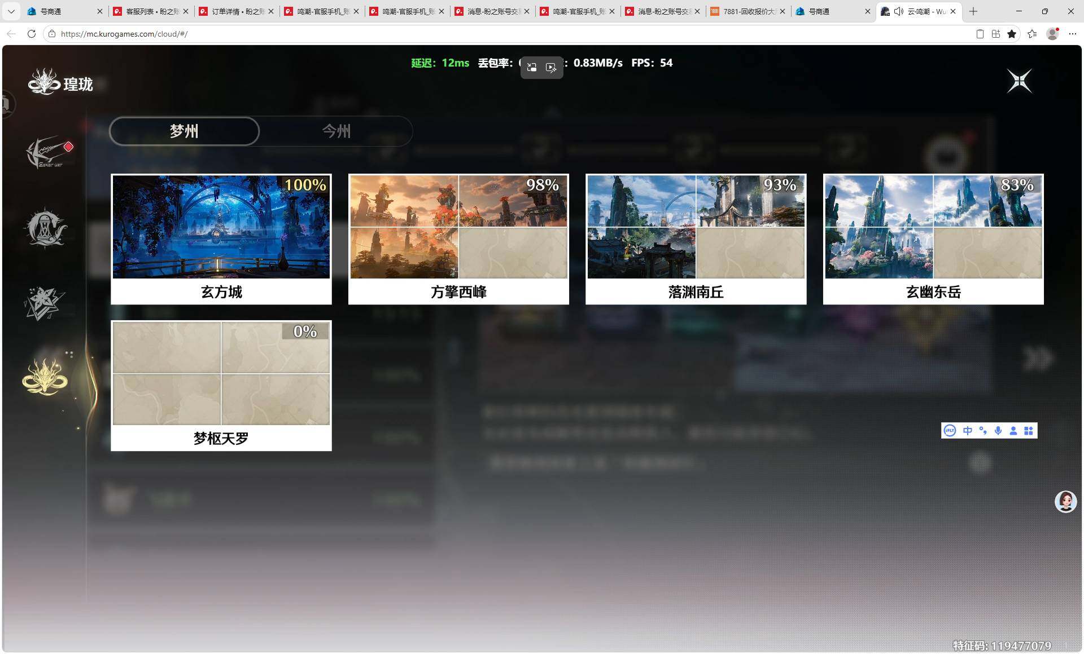Mute the 云·鸣潮 tab via speaker icon

[x=898, y=11]
